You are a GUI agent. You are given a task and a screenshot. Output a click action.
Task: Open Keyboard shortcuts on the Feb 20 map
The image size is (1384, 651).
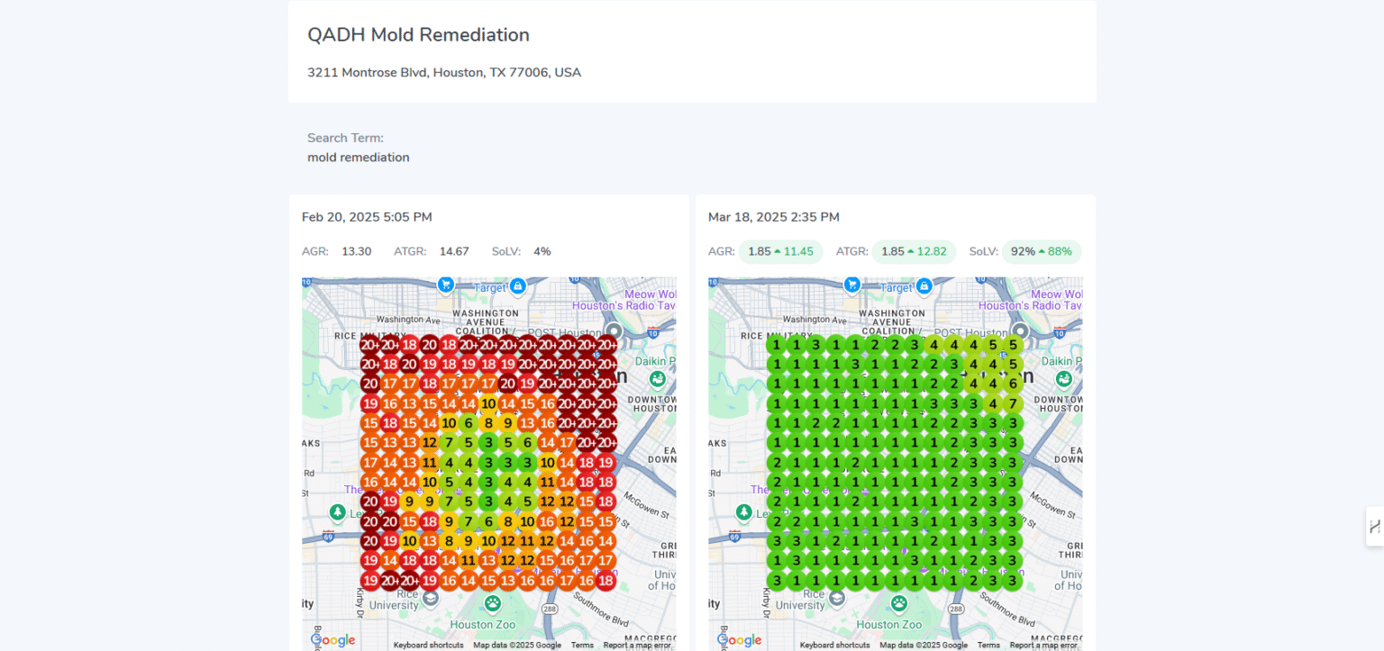tap(428, 645)
